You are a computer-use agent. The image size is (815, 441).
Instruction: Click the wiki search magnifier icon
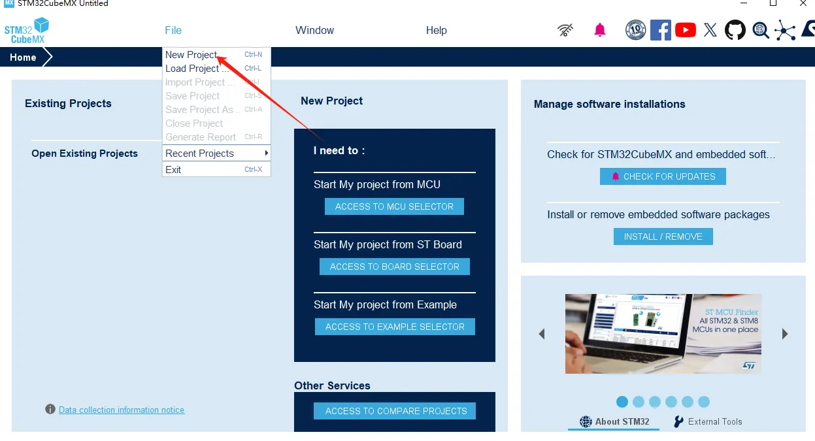(760, 30)
